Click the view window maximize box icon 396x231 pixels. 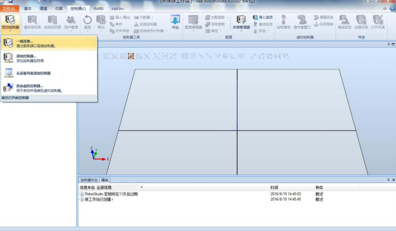click(x=393, y=44)
